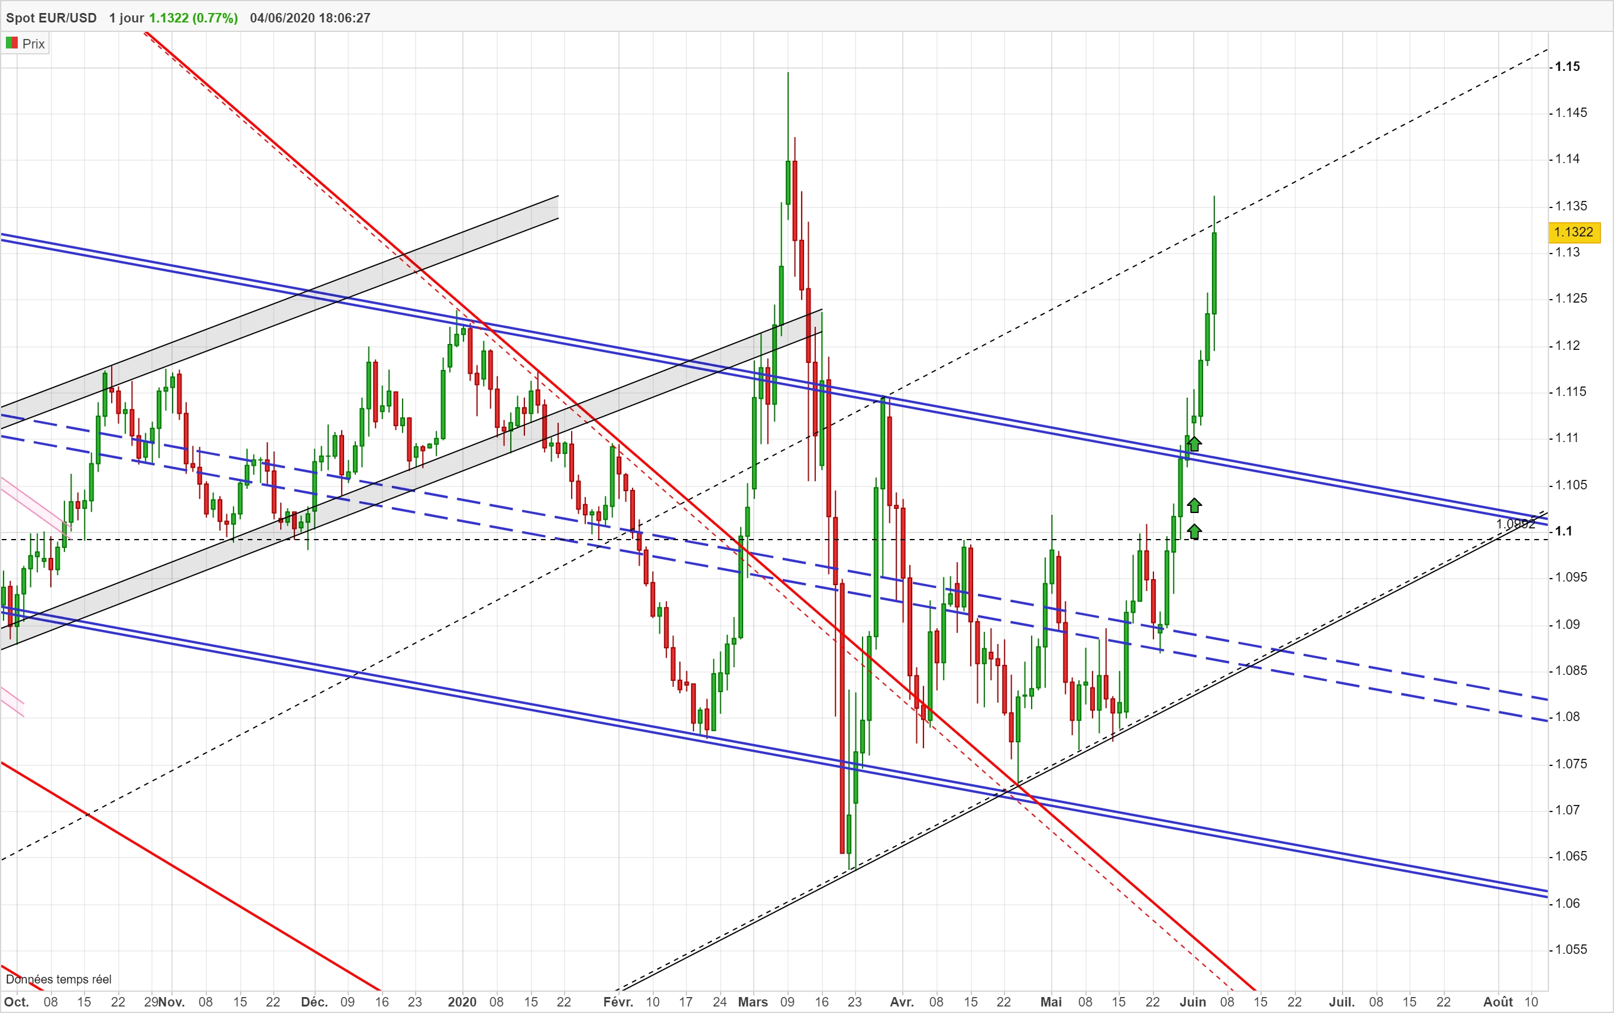
Task: Click the 1.08 price axis label
Action: coord(1567,716)
